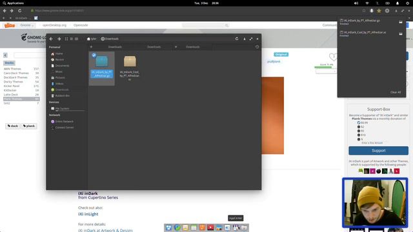Click the plank tag

(28, 126)
